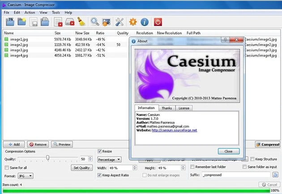Click the Quality slider handle
Viewport: 282px width, 194px height.
point(47,158)
